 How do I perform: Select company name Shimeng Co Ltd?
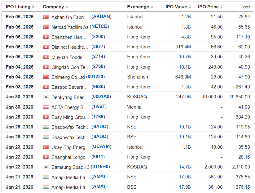tap(68, 77)
